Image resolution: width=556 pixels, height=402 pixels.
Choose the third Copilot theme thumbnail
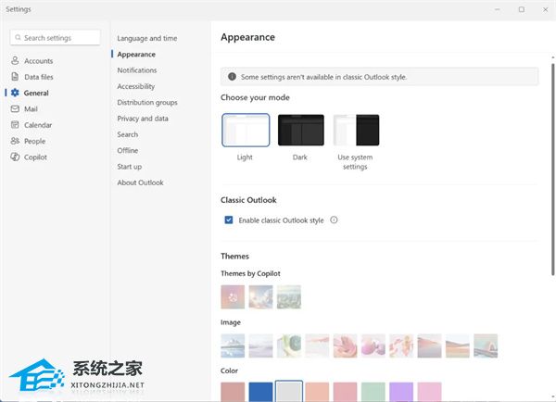[289, 297]
